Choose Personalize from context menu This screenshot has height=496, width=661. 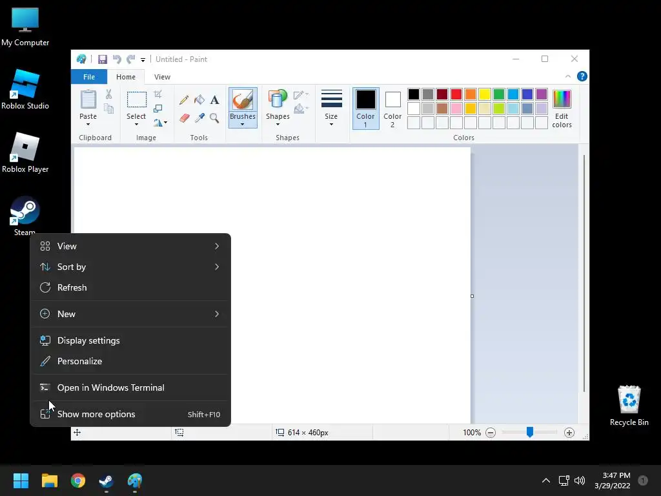[130, 361]
